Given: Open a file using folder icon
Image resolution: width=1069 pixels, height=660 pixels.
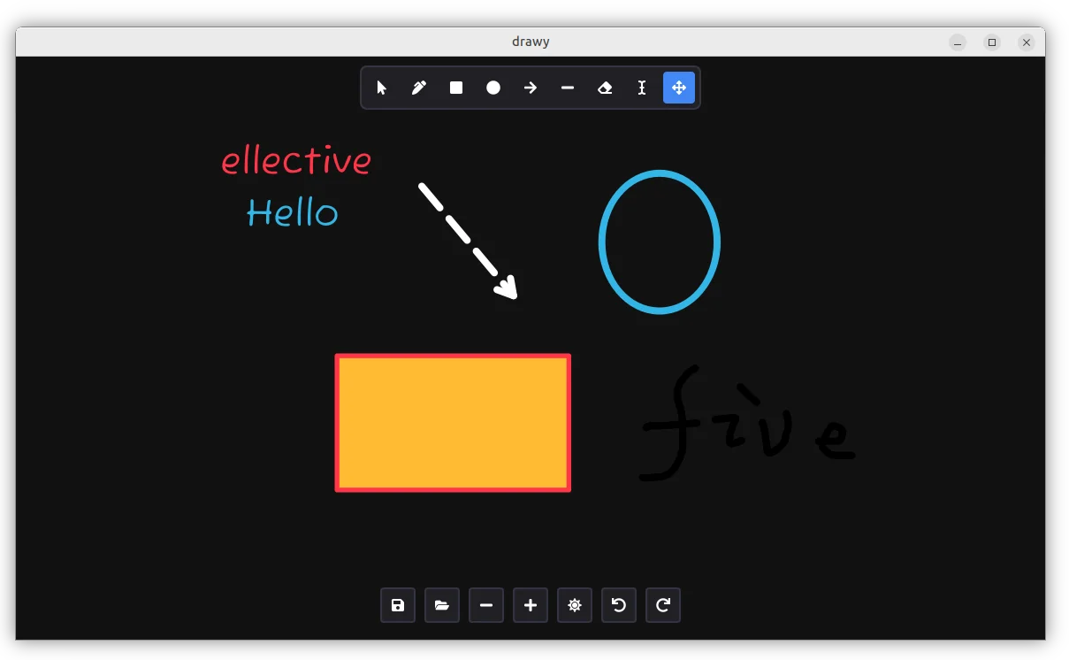Looking at the screenshot, I should [x=442, y=605].
